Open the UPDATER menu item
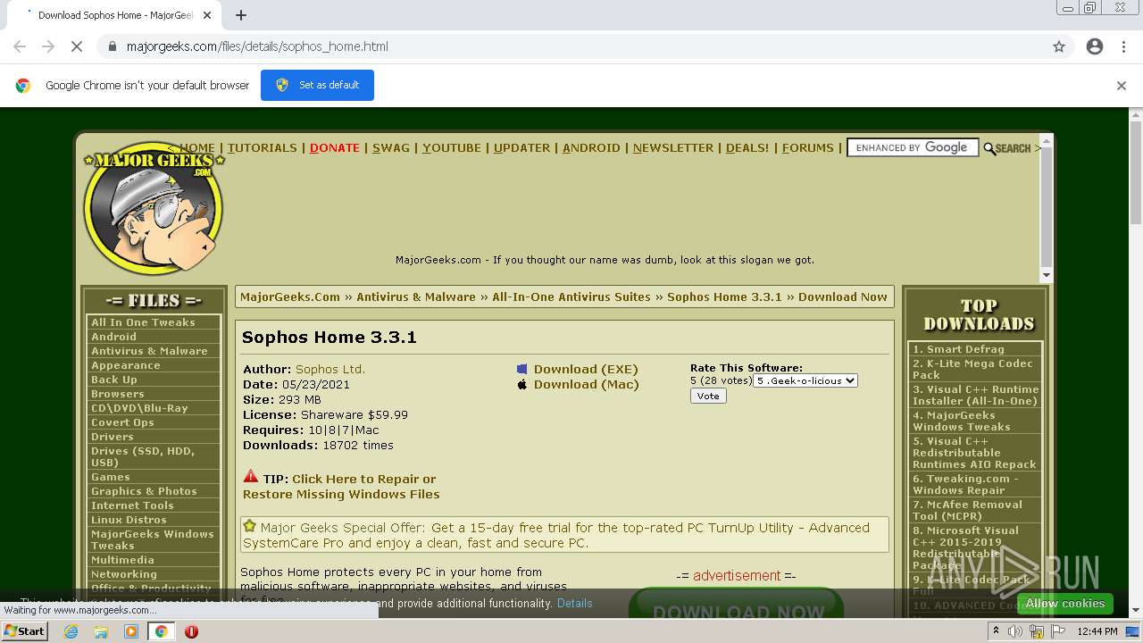 click(x=521, y=148)
